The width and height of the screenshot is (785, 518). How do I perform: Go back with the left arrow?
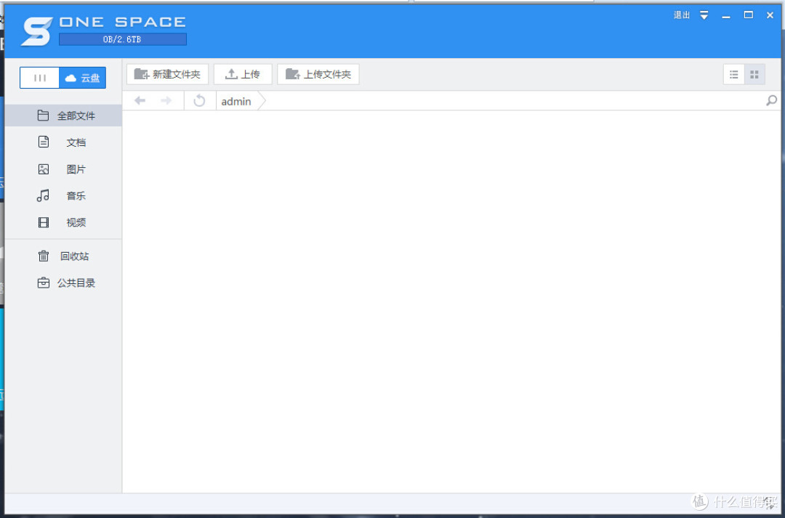pos(140,100)
